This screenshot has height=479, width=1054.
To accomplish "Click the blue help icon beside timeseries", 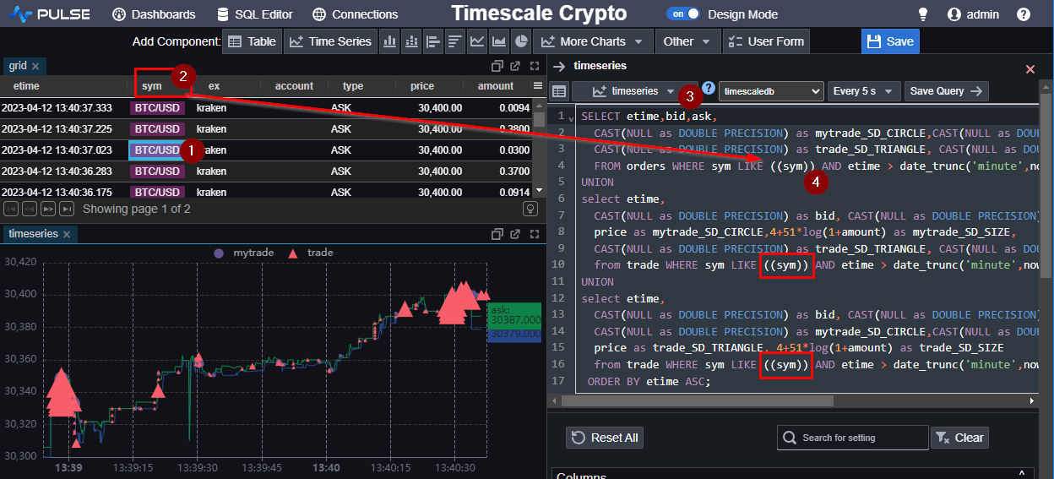I will tap(709, 88).
